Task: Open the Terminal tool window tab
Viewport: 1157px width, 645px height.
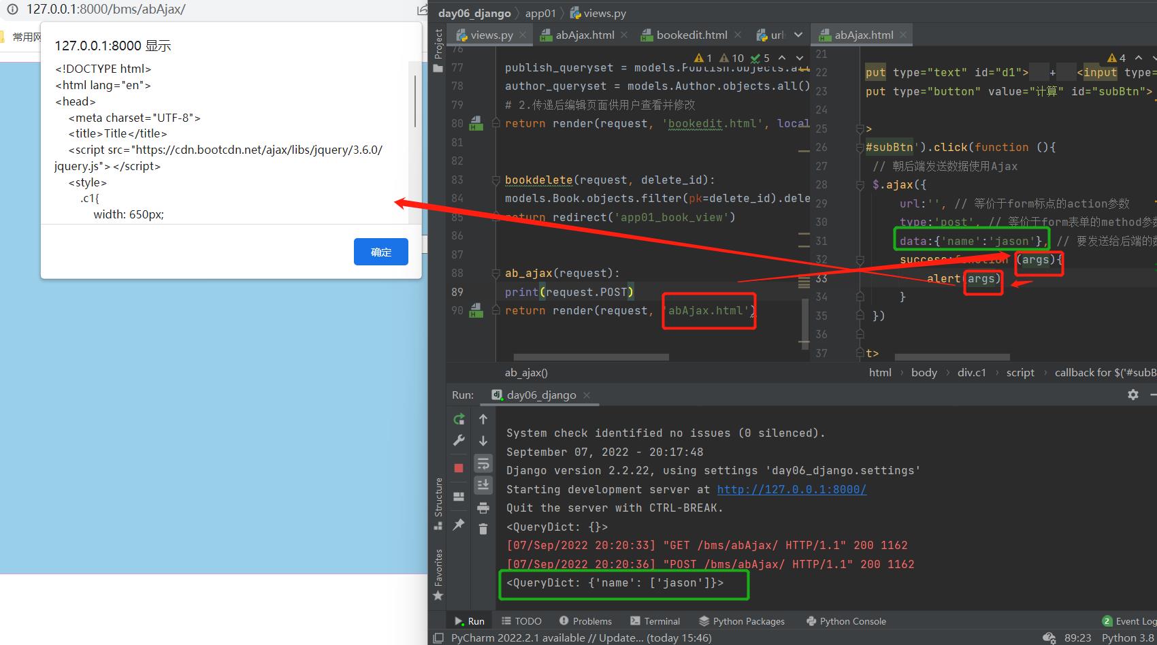Action: pos(655,621)
